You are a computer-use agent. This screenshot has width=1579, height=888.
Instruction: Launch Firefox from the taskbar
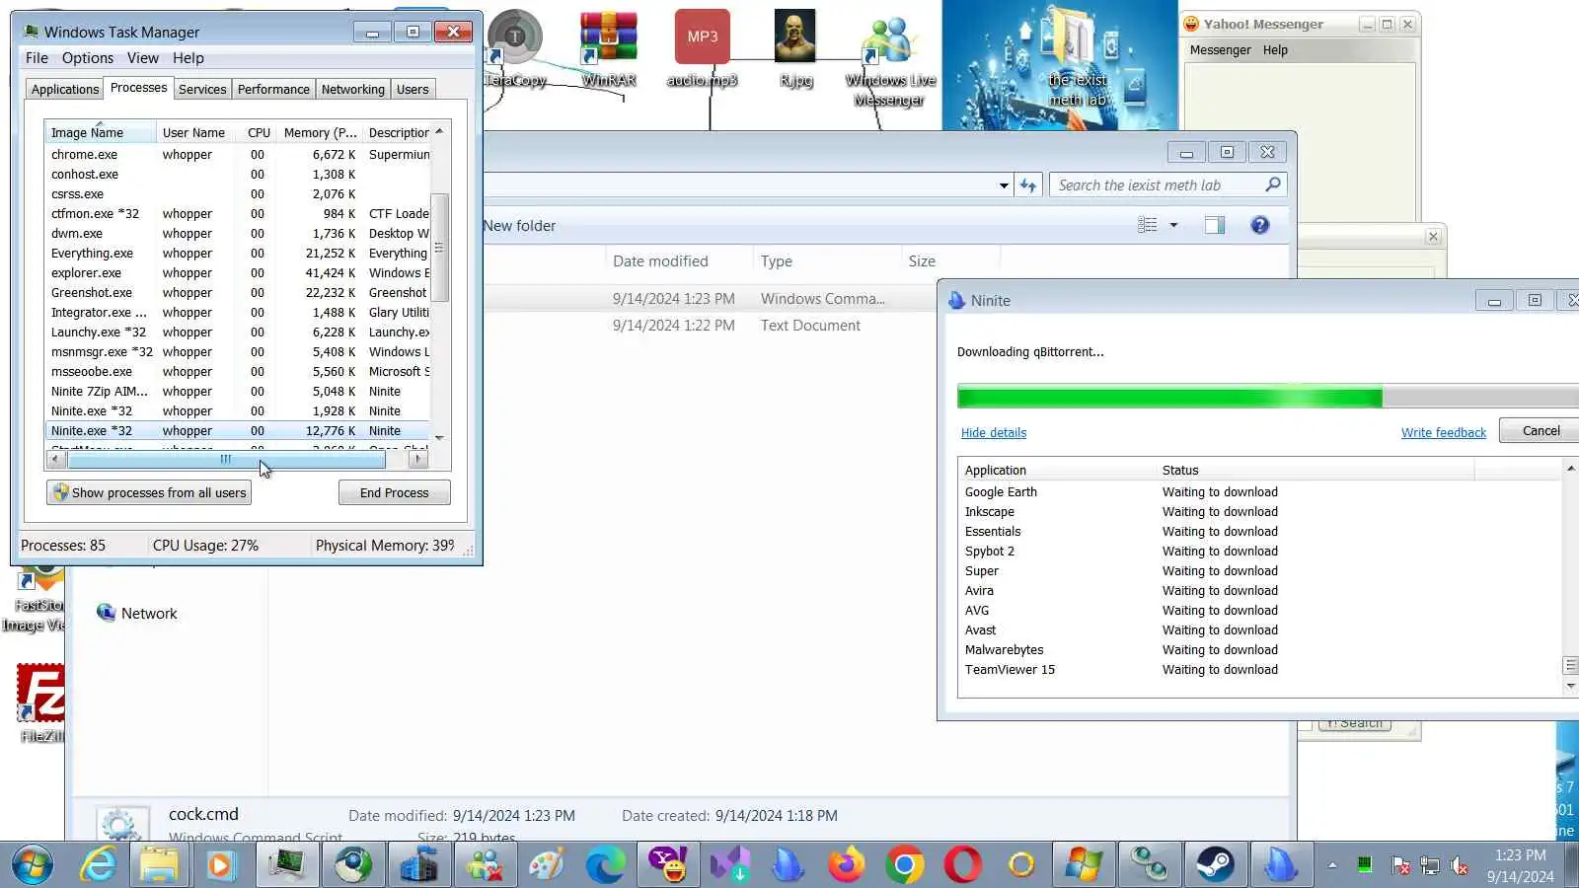(846, 865)
